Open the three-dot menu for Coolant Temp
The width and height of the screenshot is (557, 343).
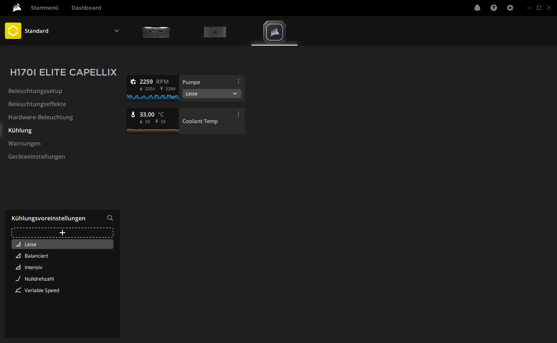pos(238,114)
